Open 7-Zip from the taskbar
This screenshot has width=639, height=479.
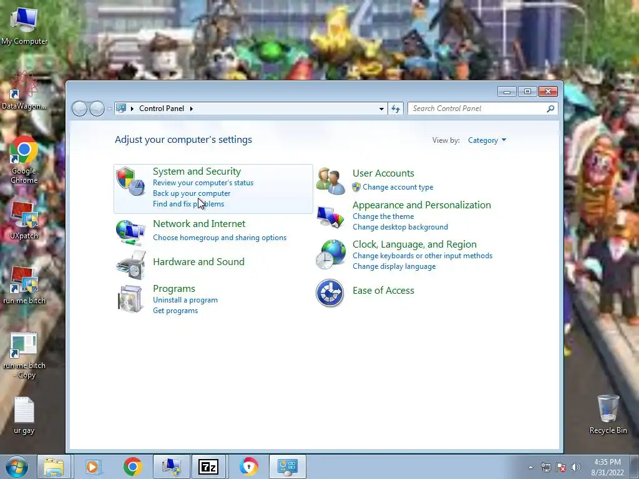tap(208, 467)
